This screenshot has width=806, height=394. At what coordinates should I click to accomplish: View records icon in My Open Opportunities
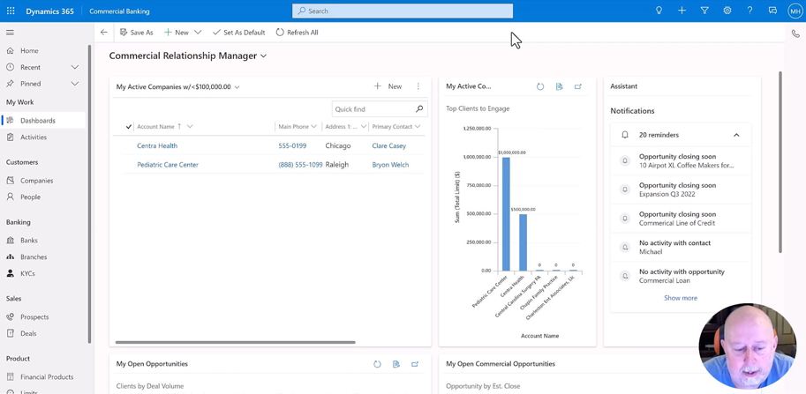(395, 364)
